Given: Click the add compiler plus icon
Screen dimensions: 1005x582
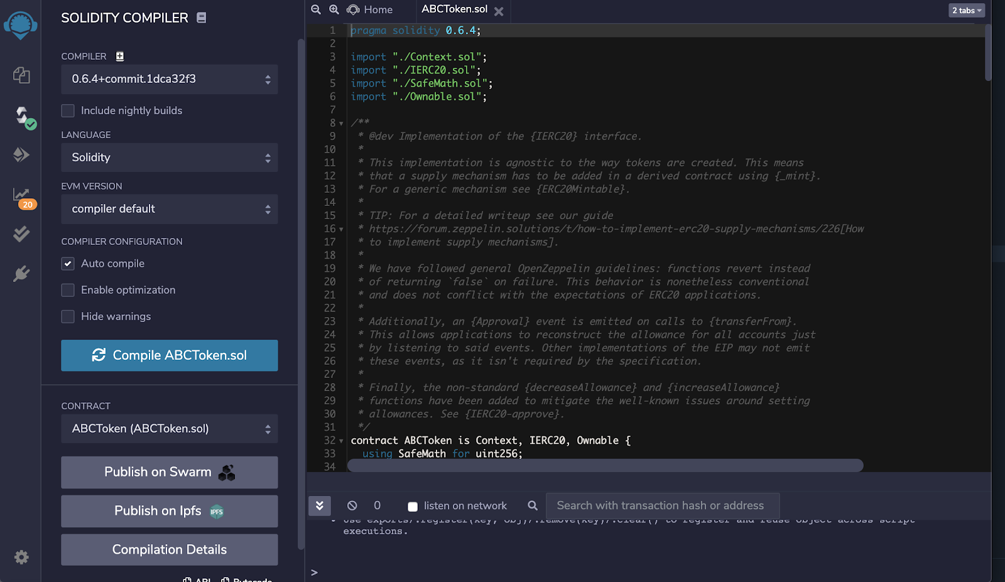Looking at the screenshot, I should click(120, 57).
